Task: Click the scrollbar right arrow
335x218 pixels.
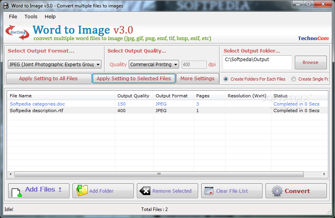Action: click(324, 174)
